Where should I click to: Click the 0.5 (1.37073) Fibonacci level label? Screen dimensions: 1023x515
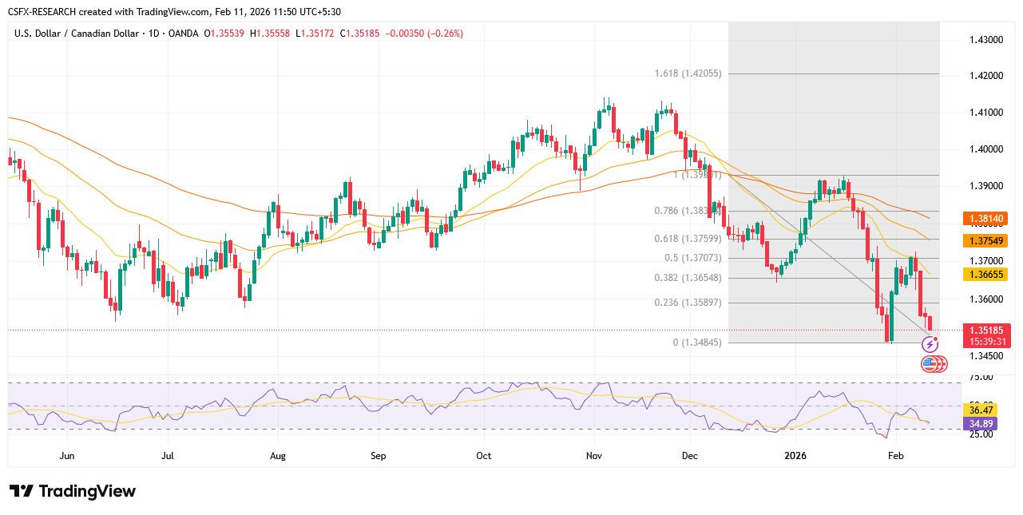point(692,258)
